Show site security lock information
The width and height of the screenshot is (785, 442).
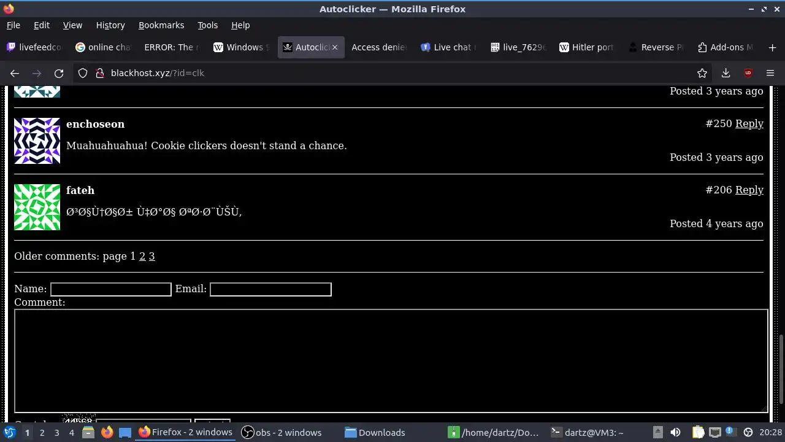coord(100,73)
